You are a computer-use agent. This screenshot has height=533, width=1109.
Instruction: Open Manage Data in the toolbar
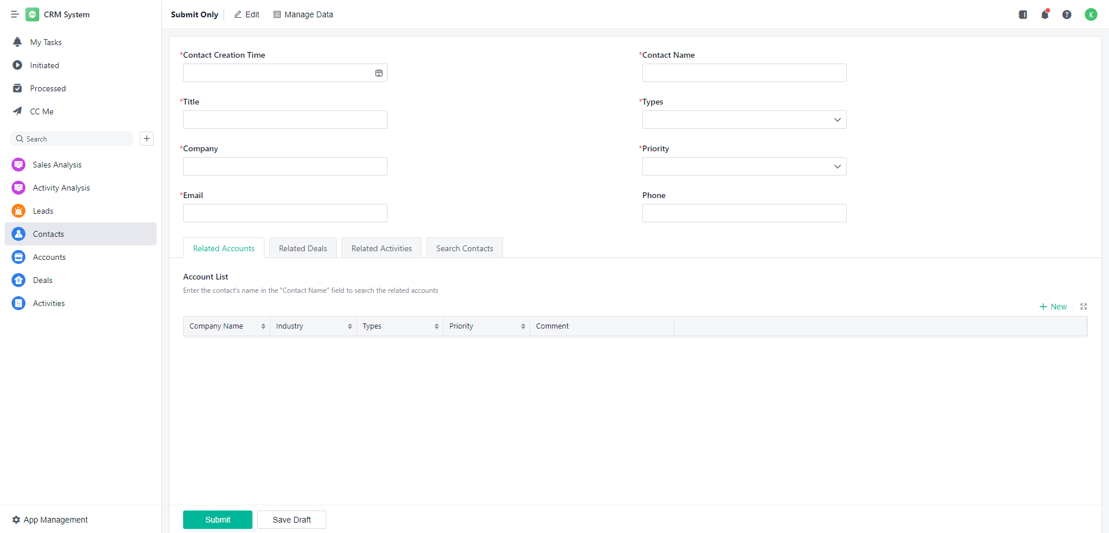pos(303,14)
